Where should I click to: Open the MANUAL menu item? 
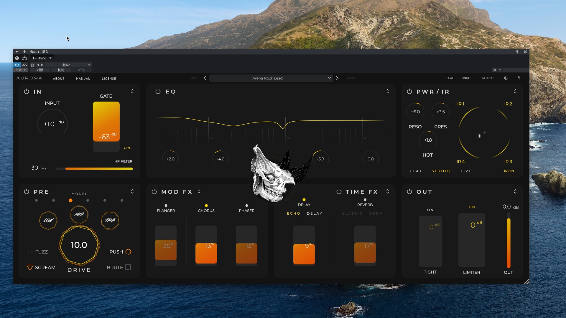83,79
